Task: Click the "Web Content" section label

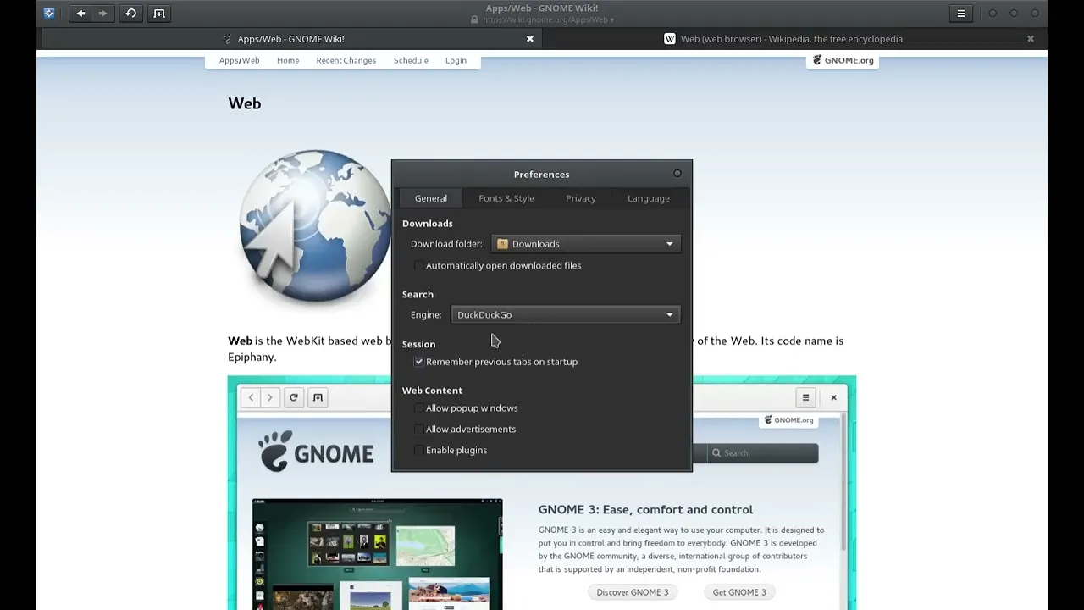Action: [432, 391]
